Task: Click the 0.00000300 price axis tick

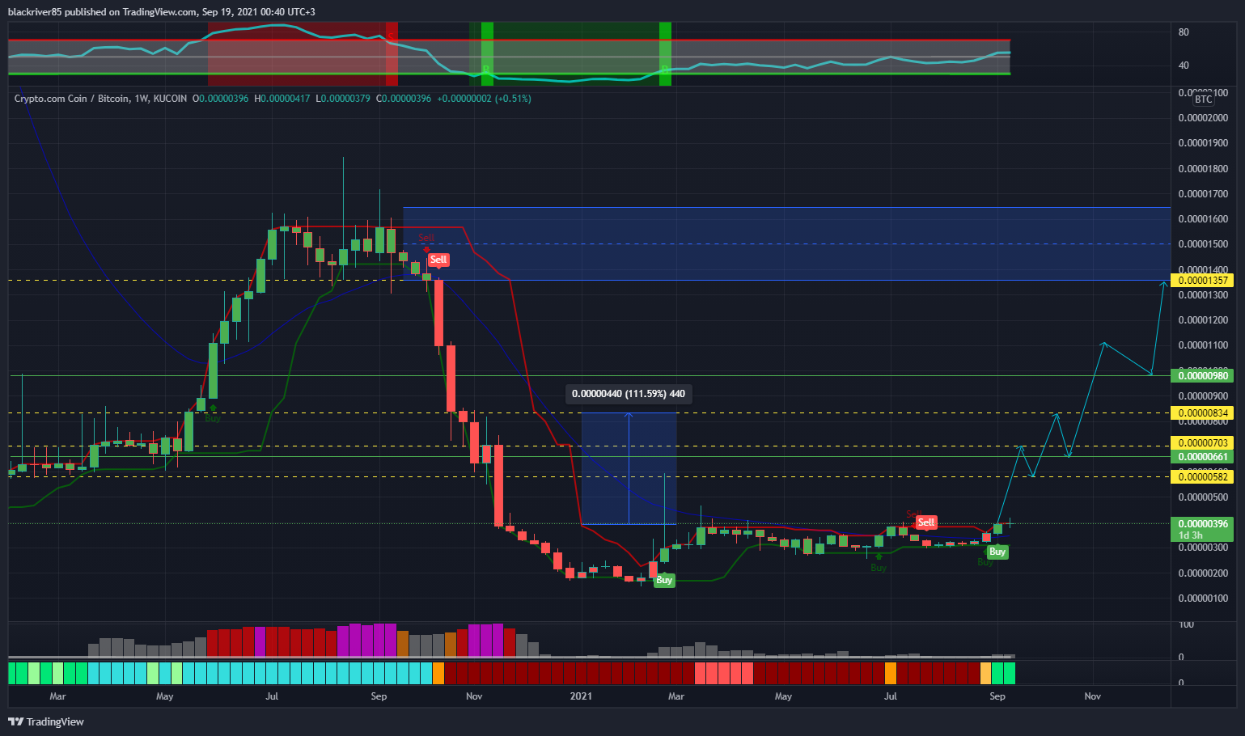Action: (x=1203, y=548)
